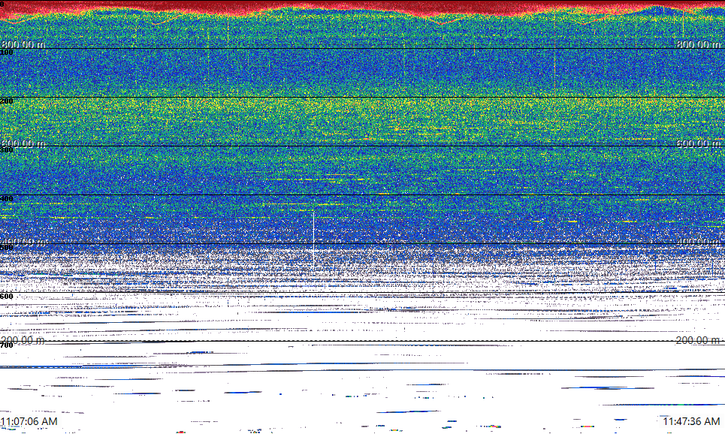Select the bold 200 depth label
The height and width of the screenshot is (434, 725).
tap(7, 101)
